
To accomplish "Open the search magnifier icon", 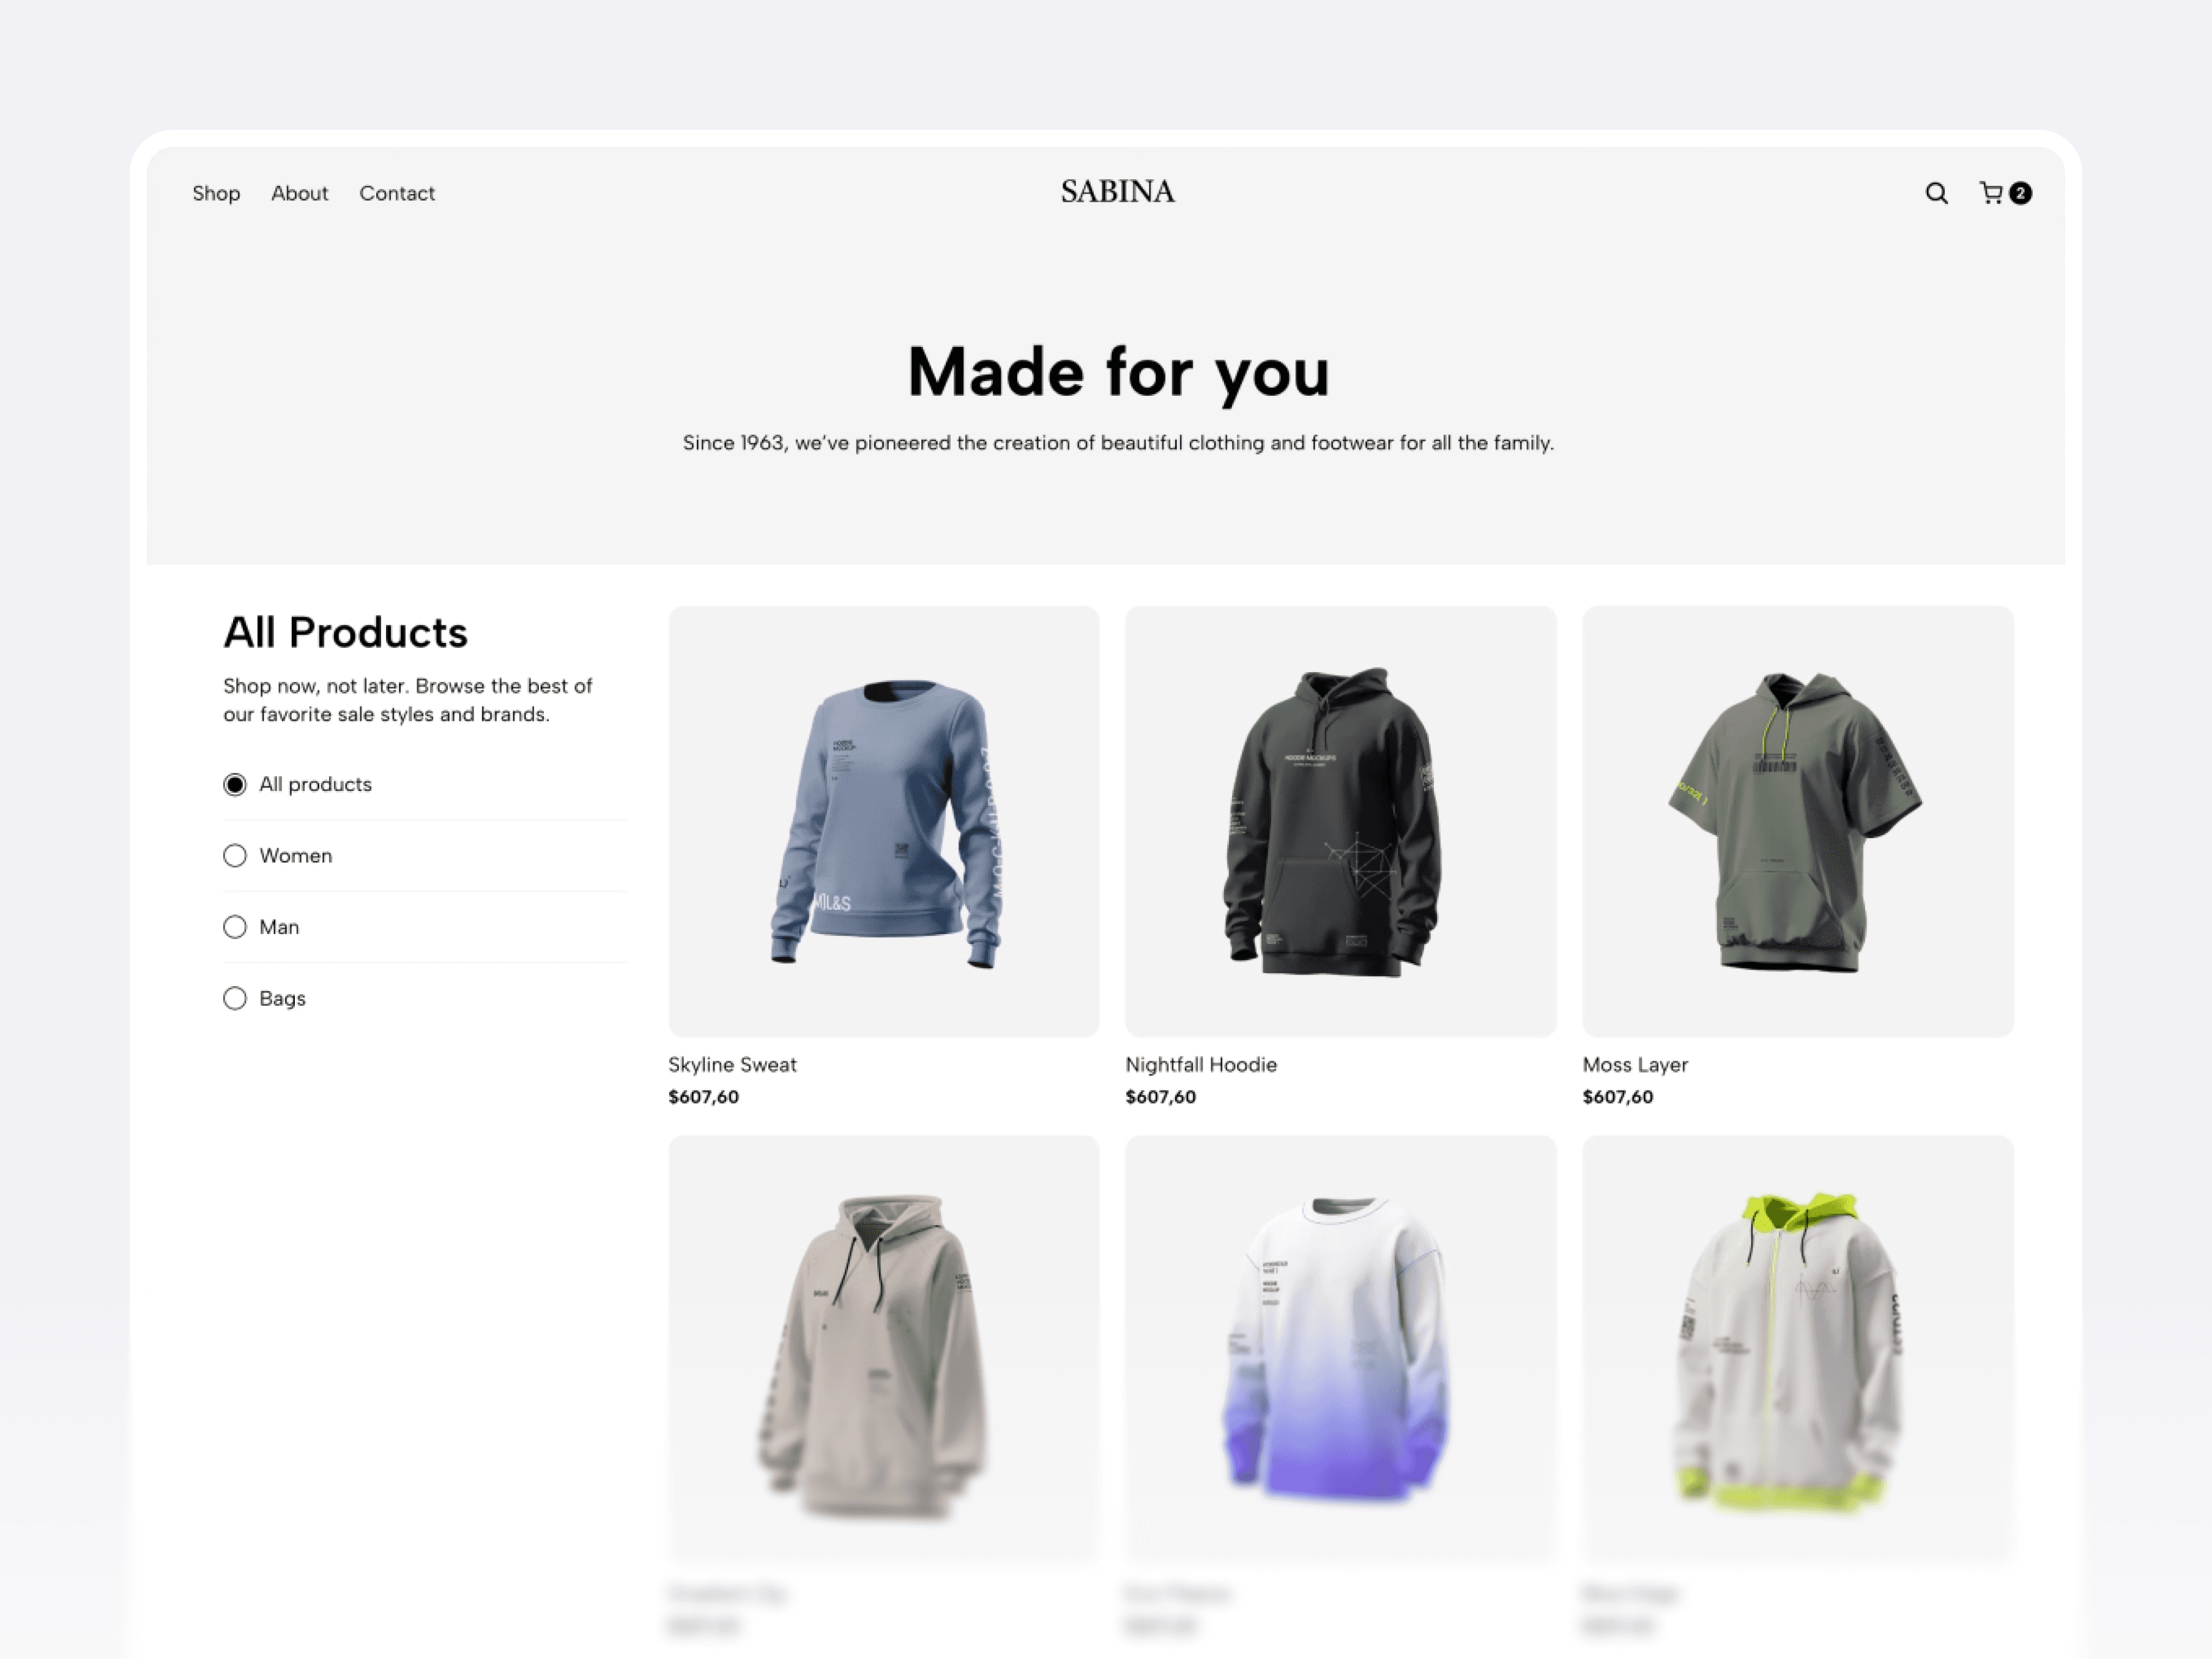I will point(1936,193).
